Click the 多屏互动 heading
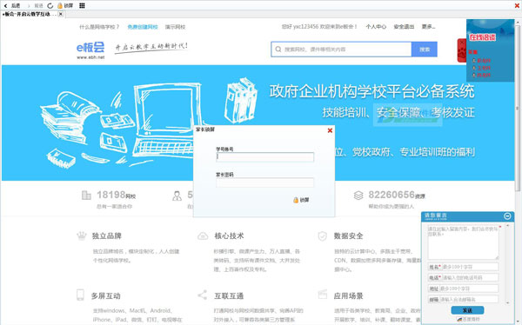The image size is (522, 325). point(106,295)
